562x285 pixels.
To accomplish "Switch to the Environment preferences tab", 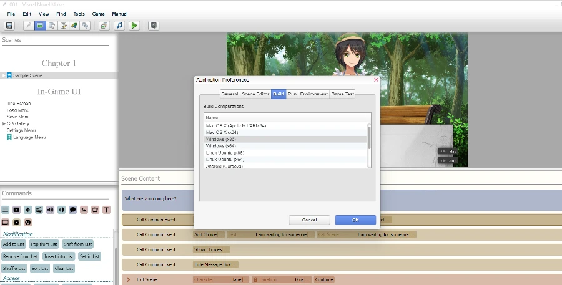I will (313, 94).
